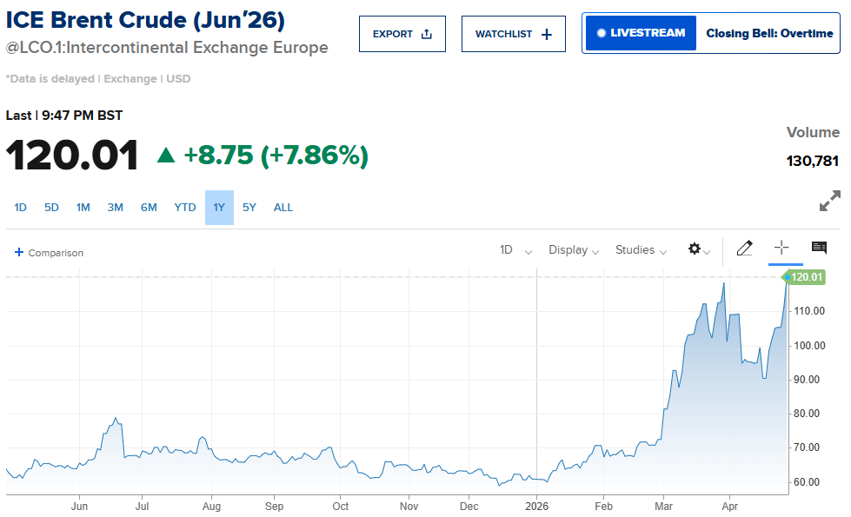
Task: Click the LIVESTREAM button
Action: coord(641,33)
